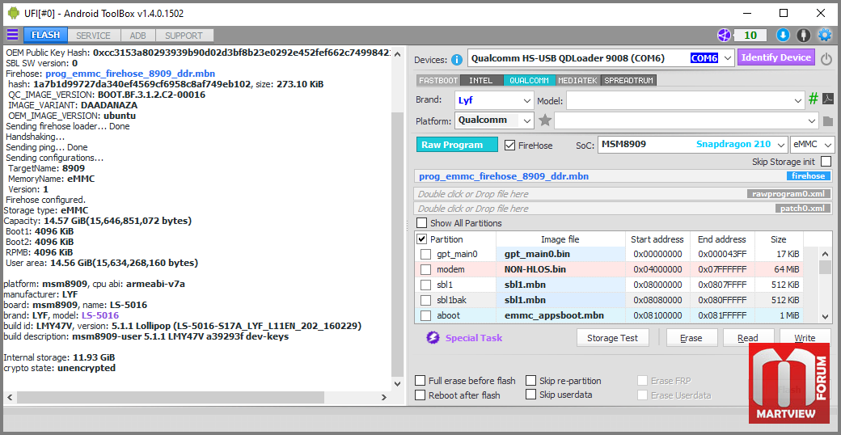Check the gpt_main0 partition checkbox

coord(426,254)
